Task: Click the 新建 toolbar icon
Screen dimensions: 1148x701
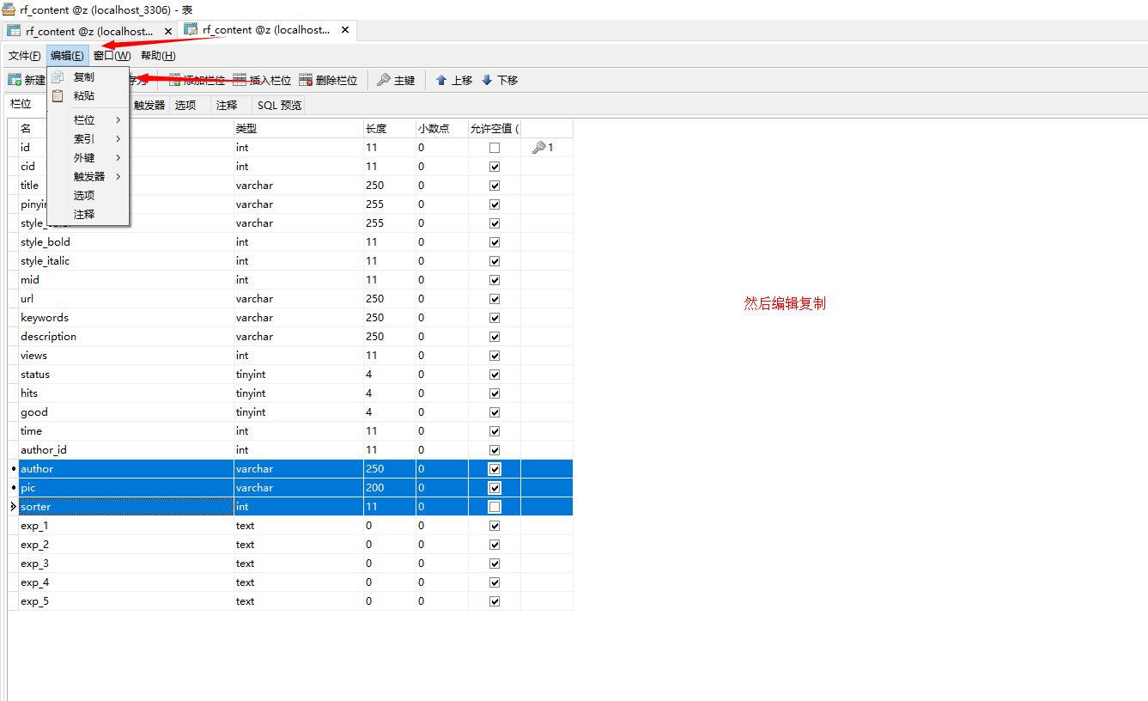Action: 15,80
